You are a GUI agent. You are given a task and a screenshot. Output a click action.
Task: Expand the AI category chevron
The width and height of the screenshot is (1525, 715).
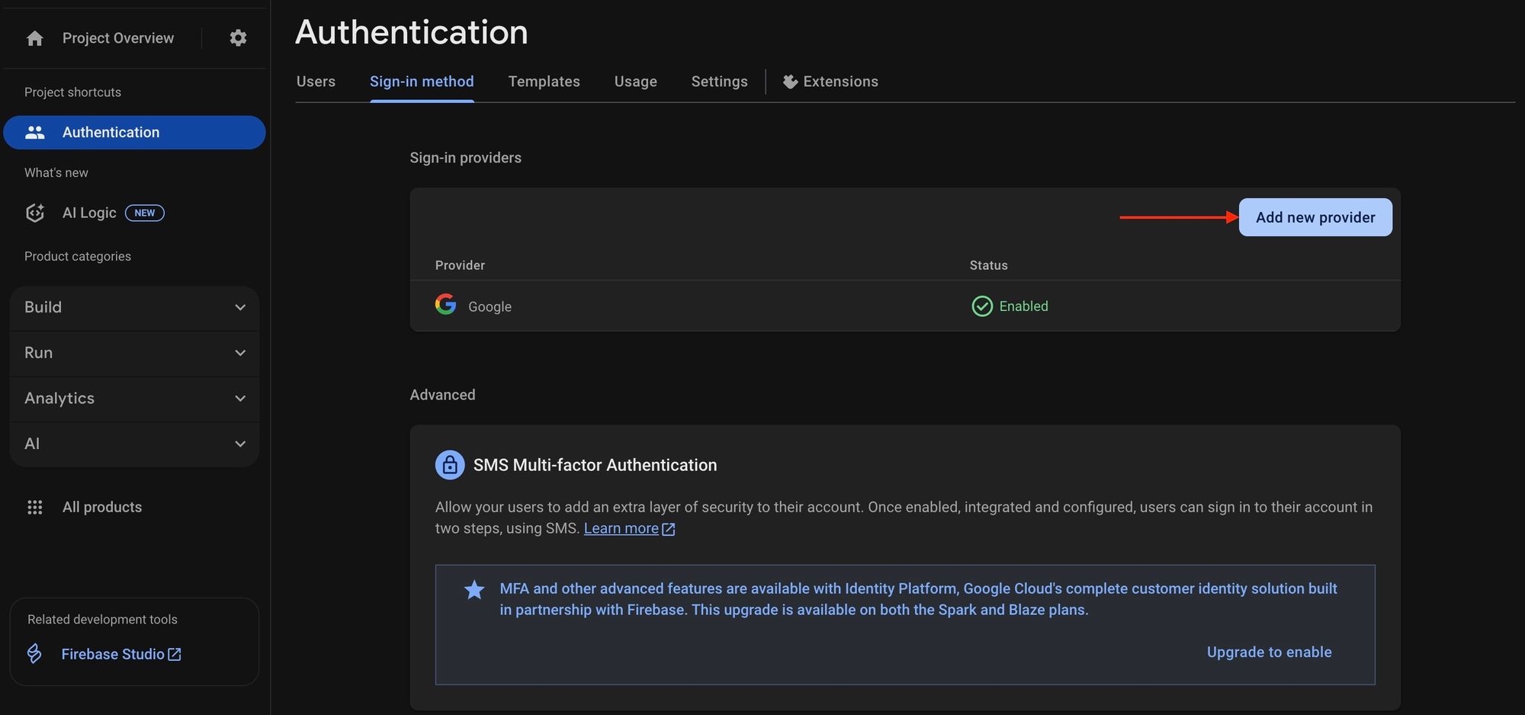coord(240,444)
